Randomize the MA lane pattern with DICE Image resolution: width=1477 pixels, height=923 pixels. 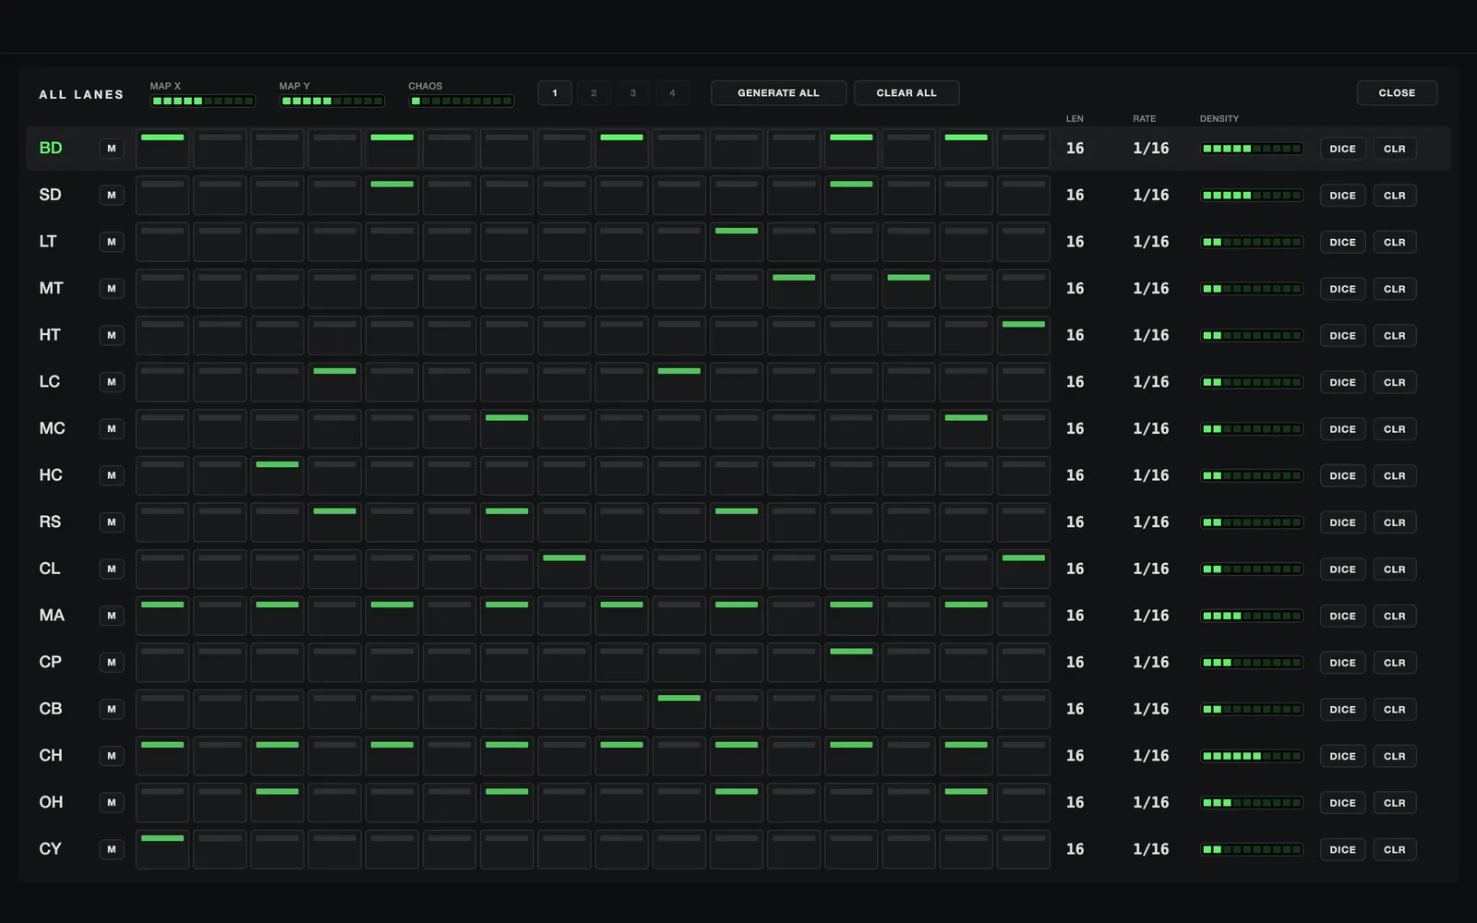tap(1343, 616)
